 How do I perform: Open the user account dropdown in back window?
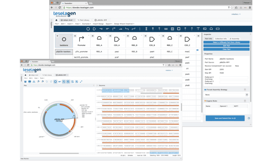tap(236, 14)
